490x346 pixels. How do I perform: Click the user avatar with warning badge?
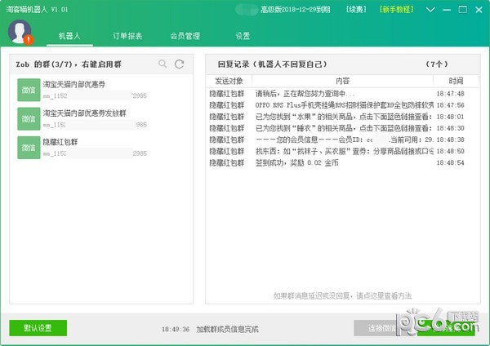pos(20,32)
